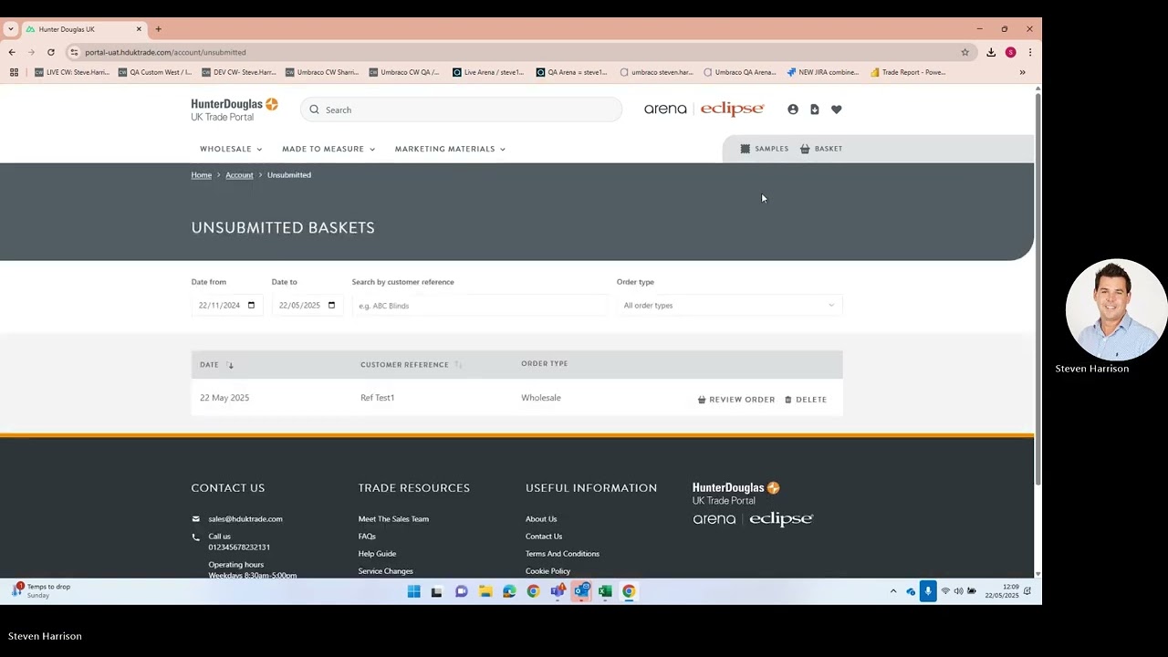Open the NEW JIRA combine bookmark
This screenshot has width=1168, height=657.
pyautogui.click(x=822, y=72)
